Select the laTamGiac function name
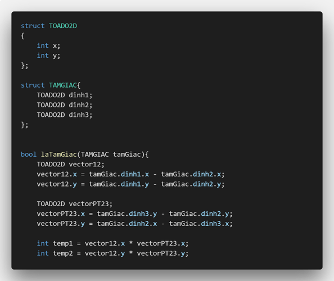This screenshot has height=281, width=334. click(59, 155)
